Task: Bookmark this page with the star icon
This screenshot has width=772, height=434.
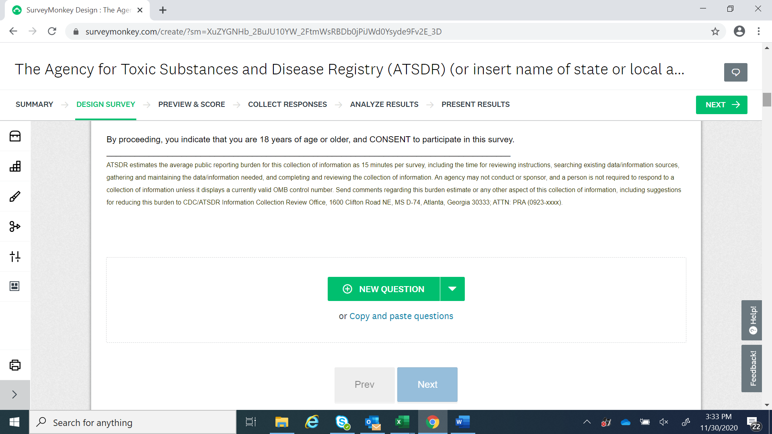Action: [x=715, y=31]
